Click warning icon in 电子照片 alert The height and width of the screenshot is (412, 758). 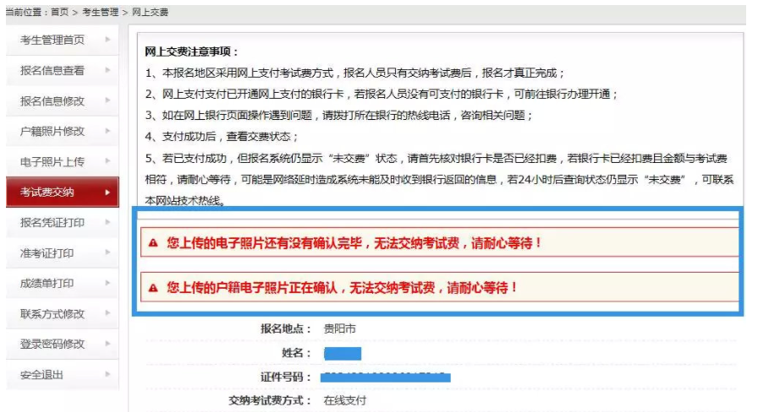pyautogui.click(x=153, y=243)
